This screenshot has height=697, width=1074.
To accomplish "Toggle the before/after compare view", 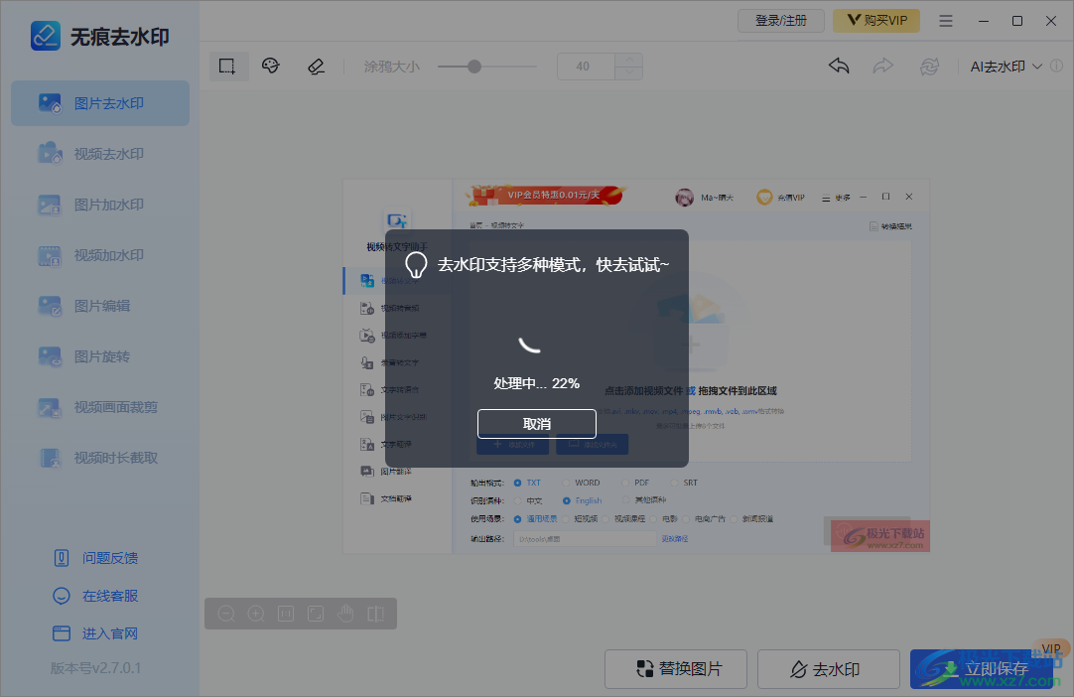I will (375, 614).
